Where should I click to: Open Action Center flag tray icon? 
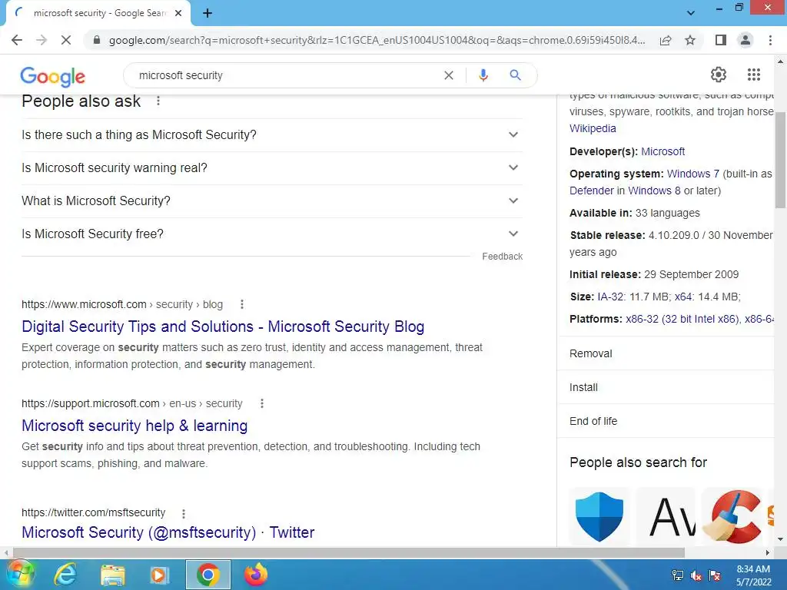coord(715,575)
